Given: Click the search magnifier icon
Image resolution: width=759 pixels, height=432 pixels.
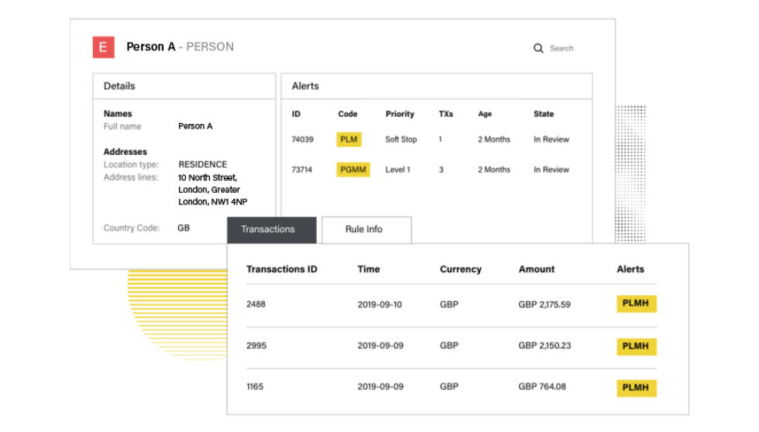Looking at the screenshot, I should [x=538, y=48].
